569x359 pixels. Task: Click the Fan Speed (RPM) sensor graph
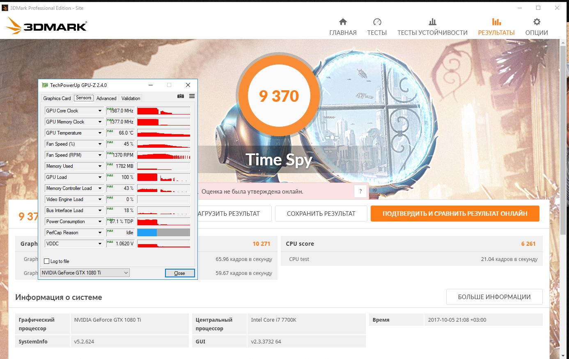(163, 155)
